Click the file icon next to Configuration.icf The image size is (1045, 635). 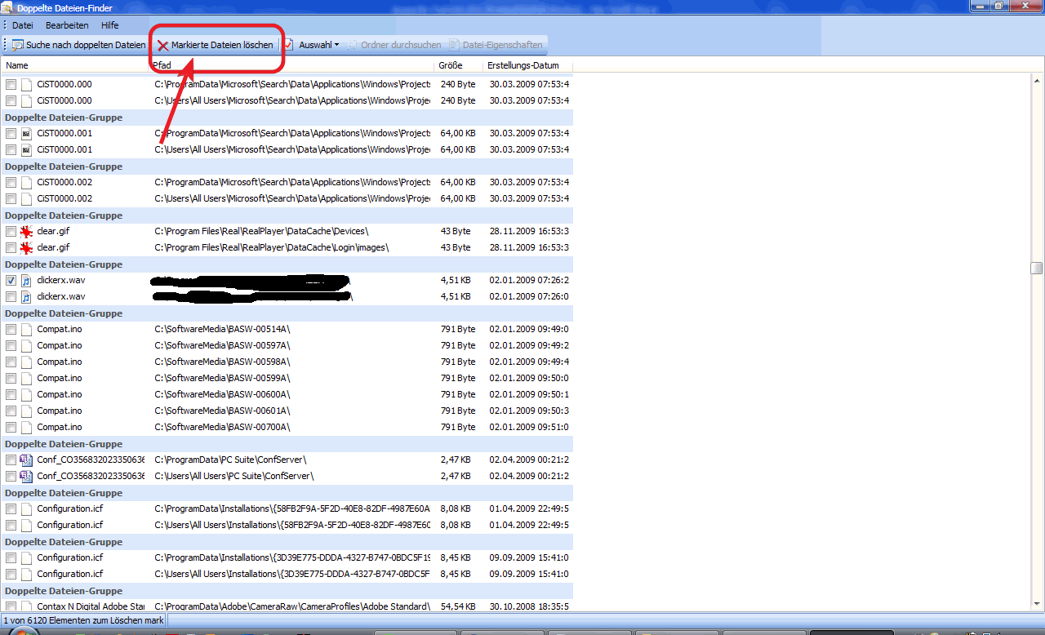[x=26, y=508]
